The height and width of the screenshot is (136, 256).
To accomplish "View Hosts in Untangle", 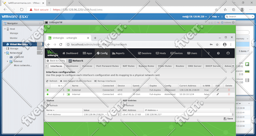I will [161, 53].
